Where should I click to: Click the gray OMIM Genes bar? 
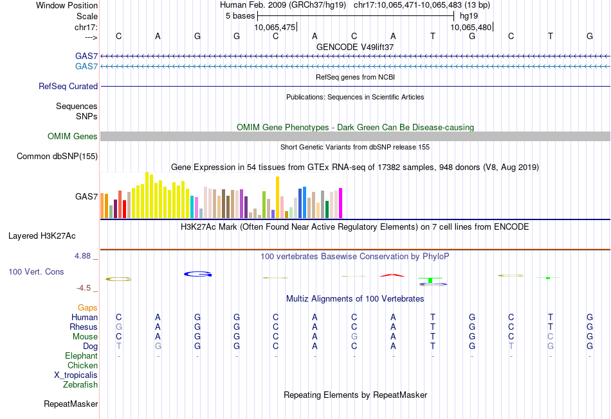click(356, 136)
